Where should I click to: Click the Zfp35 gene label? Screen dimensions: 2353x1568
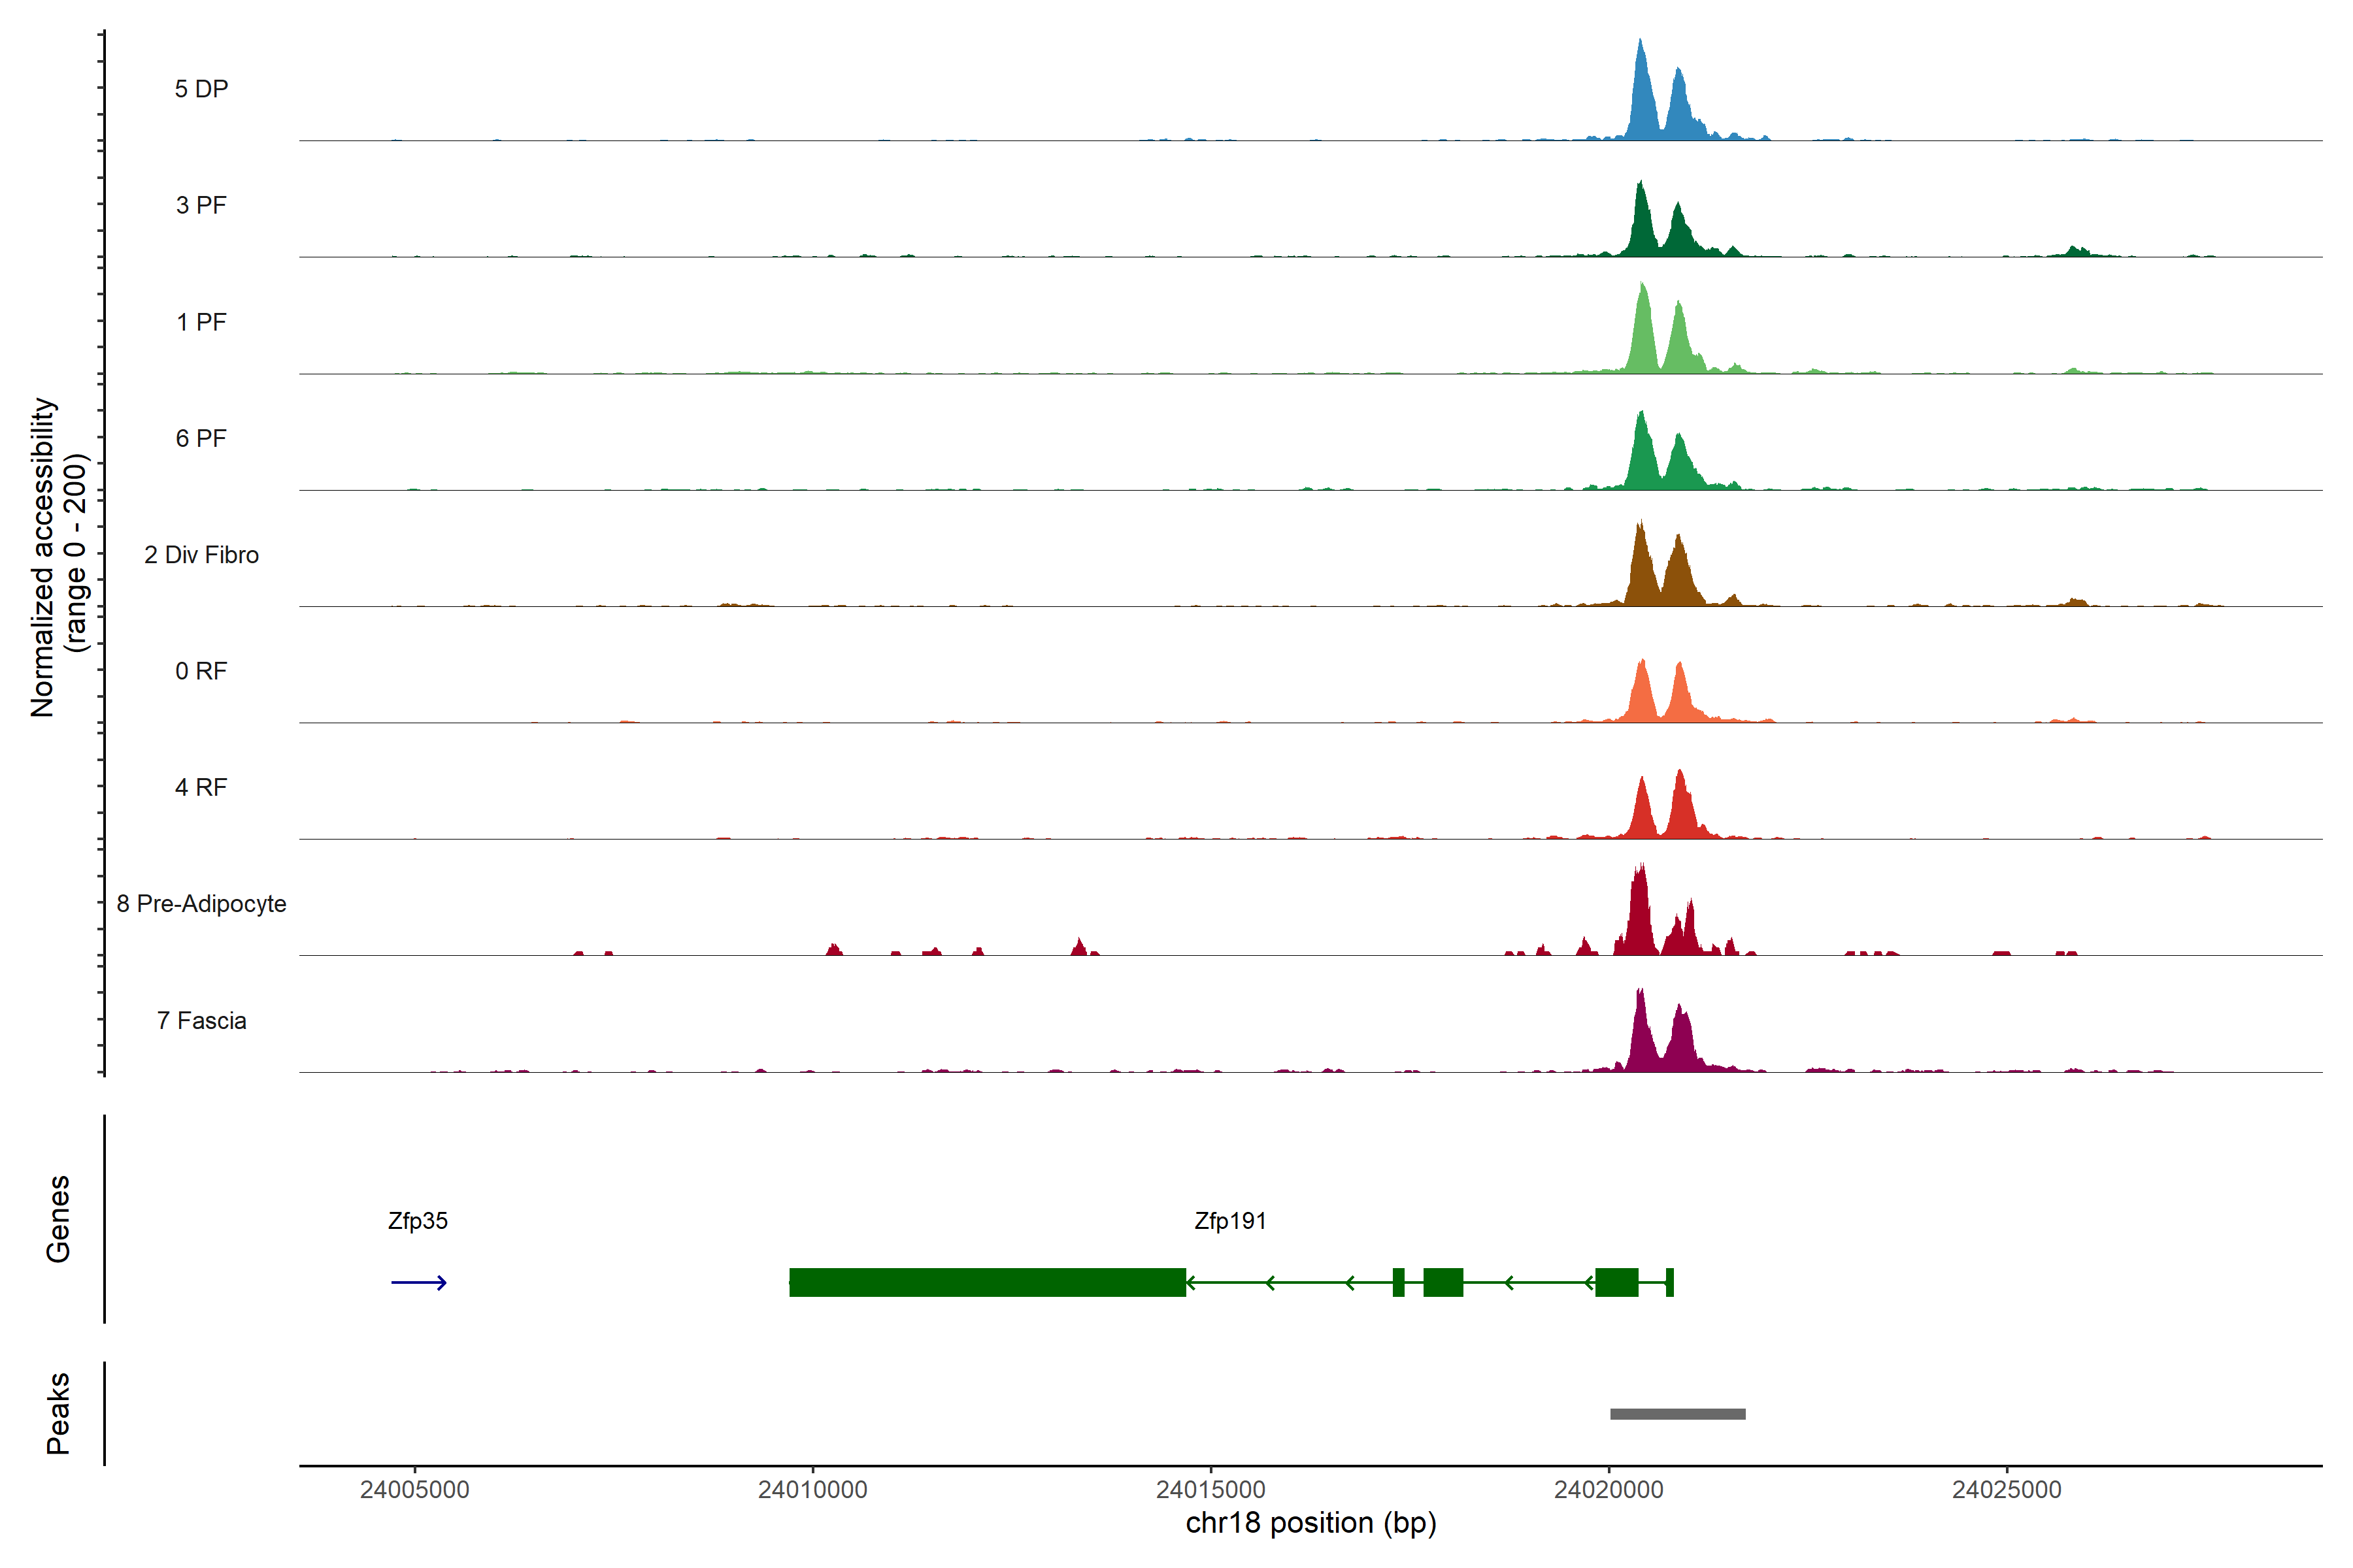(x=417, y=1221)
